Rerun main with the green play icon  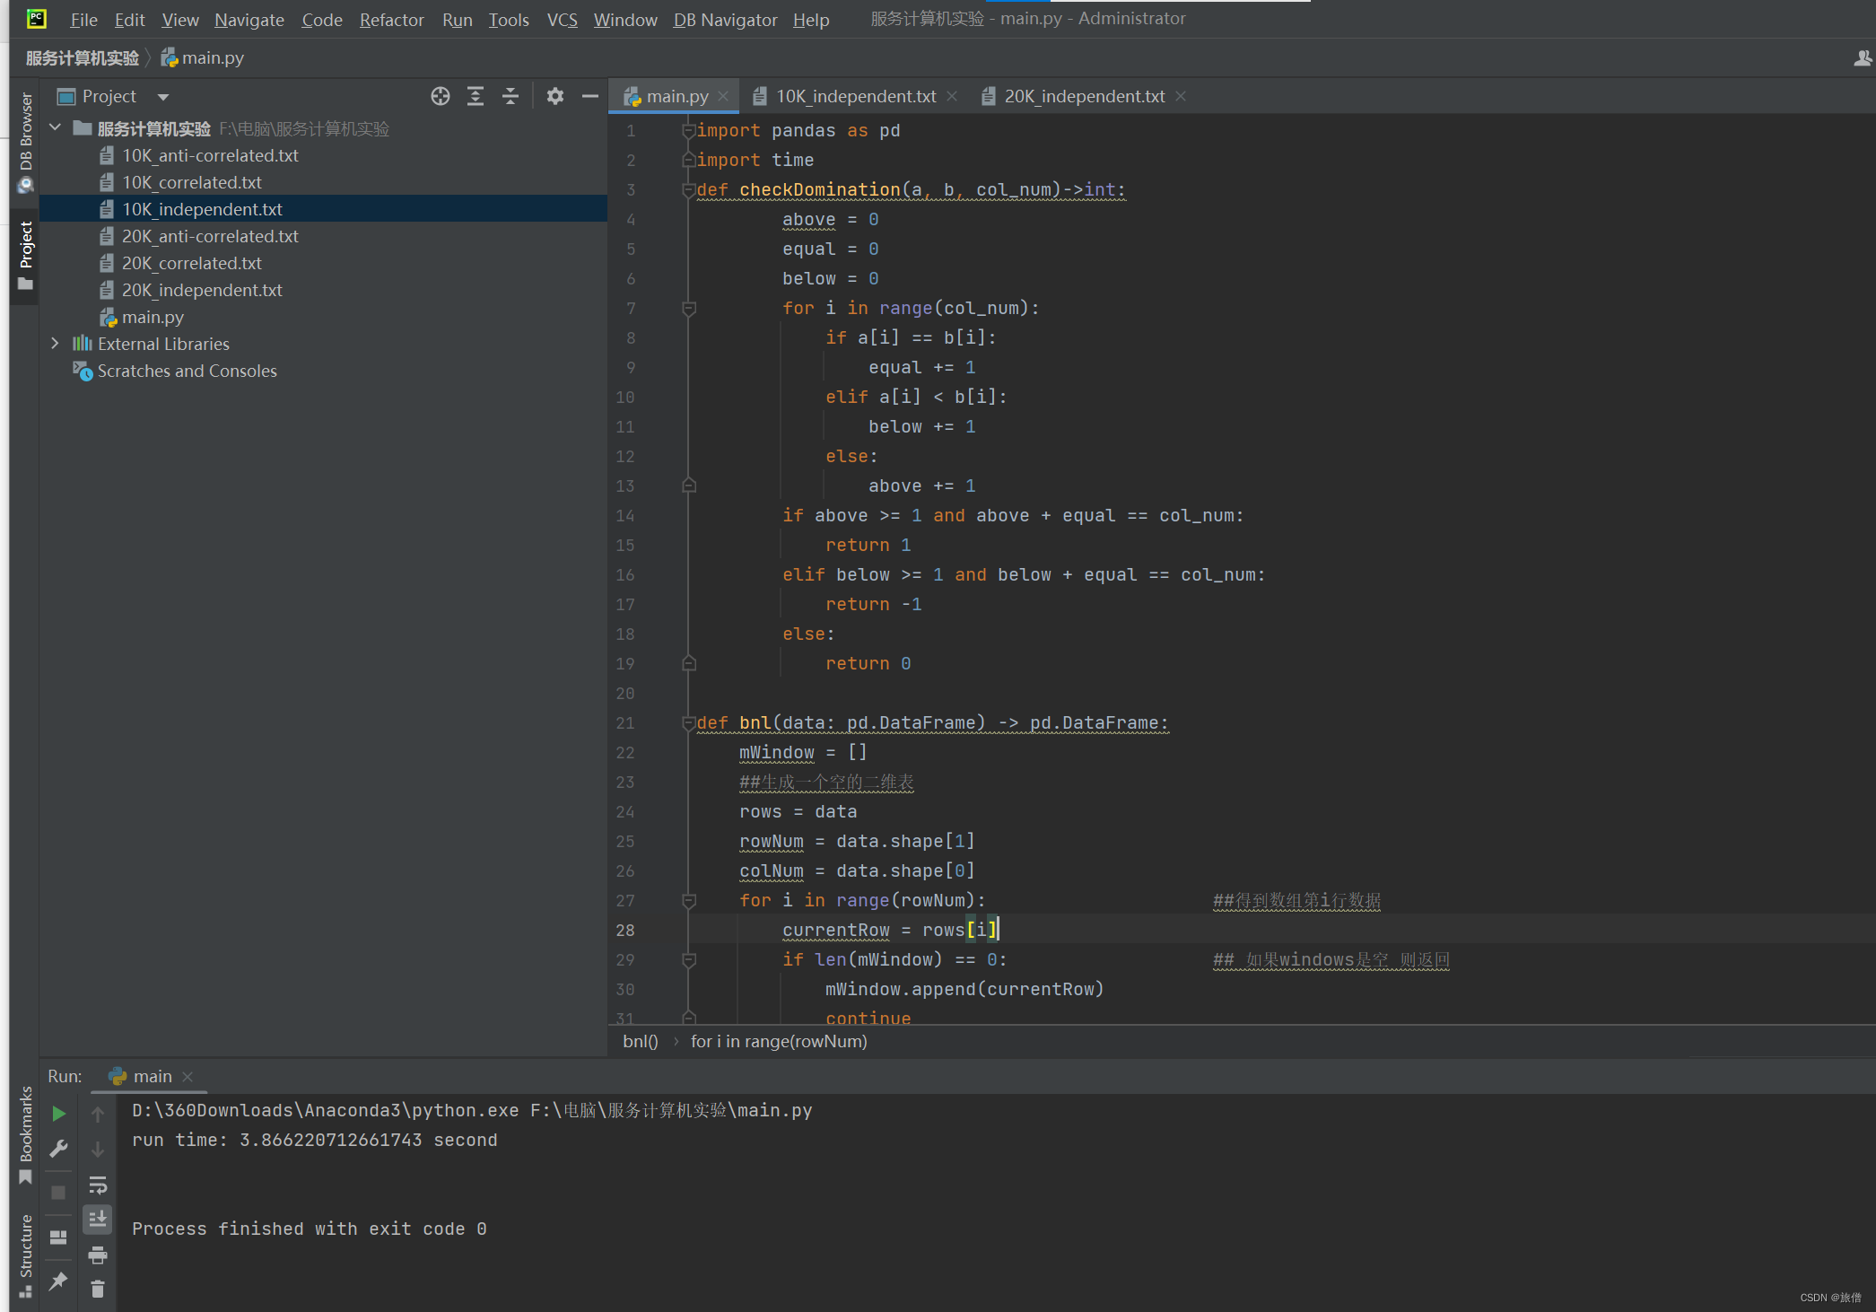point(58,1114)
